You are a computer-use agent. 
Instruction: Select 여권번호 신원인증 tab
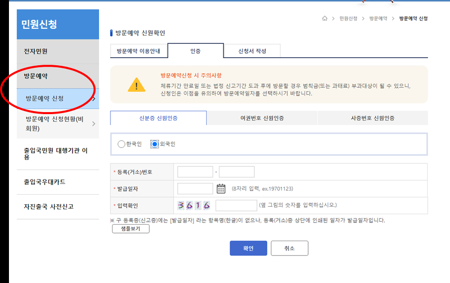262,118
